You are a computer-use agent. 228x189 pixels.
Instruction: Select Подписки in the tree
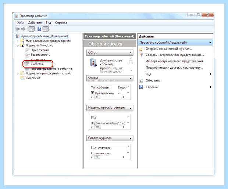point(33,78)
